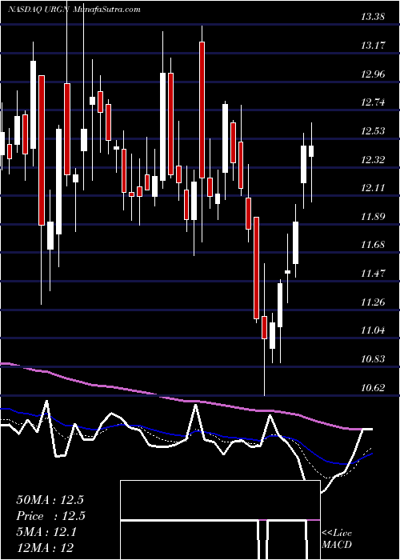Click the 12.32 price axis label
Image resolution: width=400 pixels, height=560 pixels.
tap(374, 159)
